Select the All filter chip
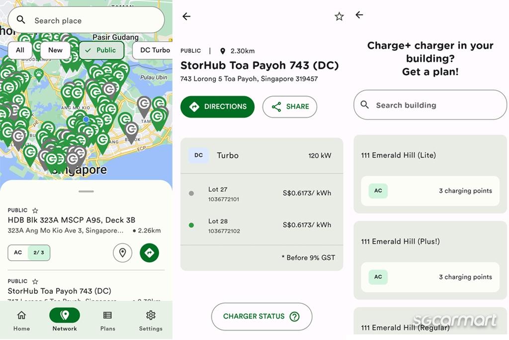The image size is (509, 340). tap(20, 50)
